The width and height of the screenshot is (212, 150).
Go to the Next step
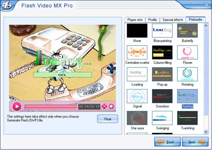195,142
